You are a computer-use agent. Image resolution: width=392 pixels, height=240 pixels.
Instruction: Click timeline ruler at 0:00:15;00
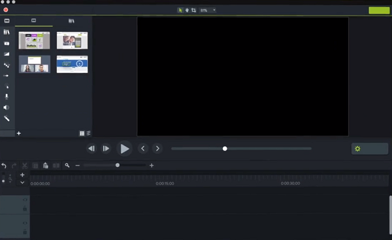(x=165, y=183)
